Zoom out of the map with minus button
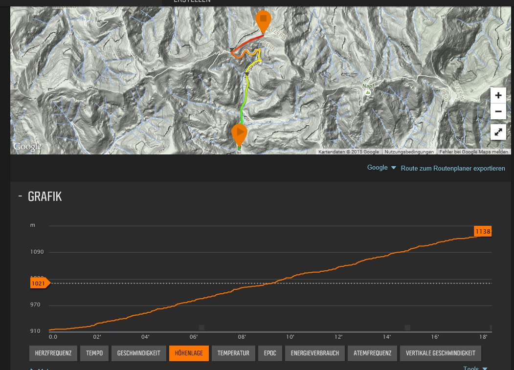 [x=498, y=111]
